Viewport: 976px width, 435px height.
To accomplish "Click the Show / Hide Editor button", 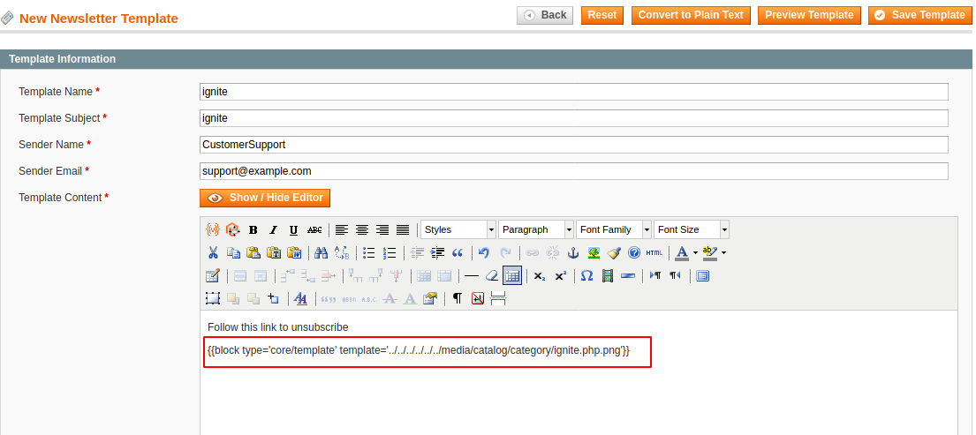I will 265,198.
